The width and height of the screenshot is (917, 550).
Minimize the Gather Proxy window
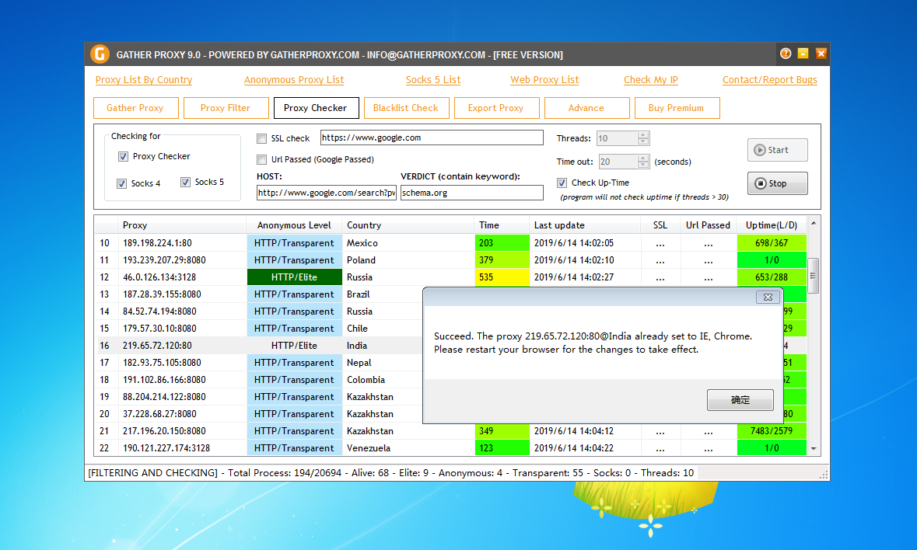click(803, 54)
